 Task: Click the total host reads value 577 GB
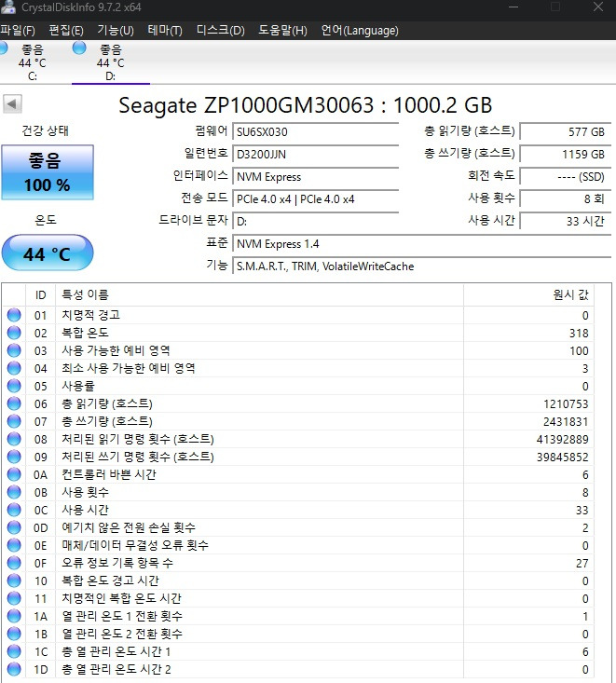click(x=566, y=131)
